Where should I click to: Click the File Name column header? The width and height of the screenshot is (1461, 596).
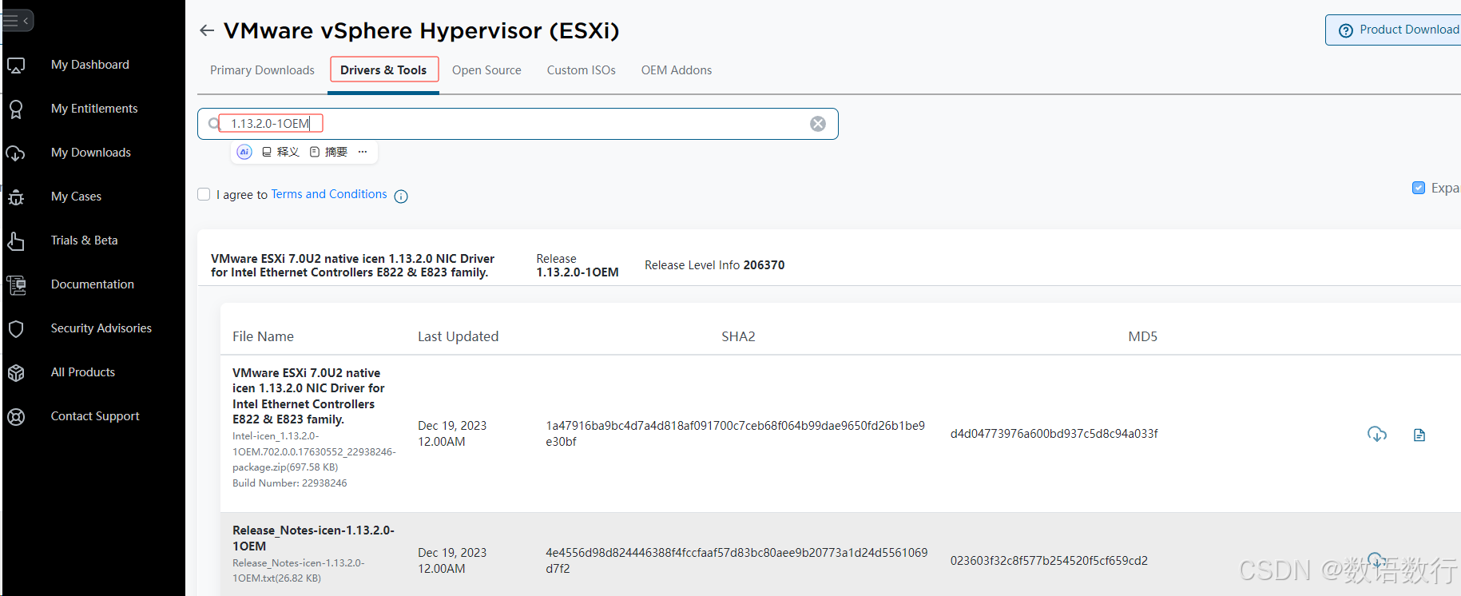263,336
